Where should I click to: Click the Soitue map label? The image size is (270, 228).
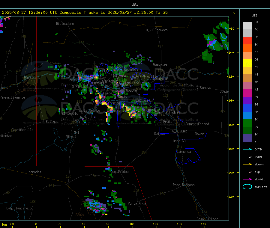pos(159,134)
